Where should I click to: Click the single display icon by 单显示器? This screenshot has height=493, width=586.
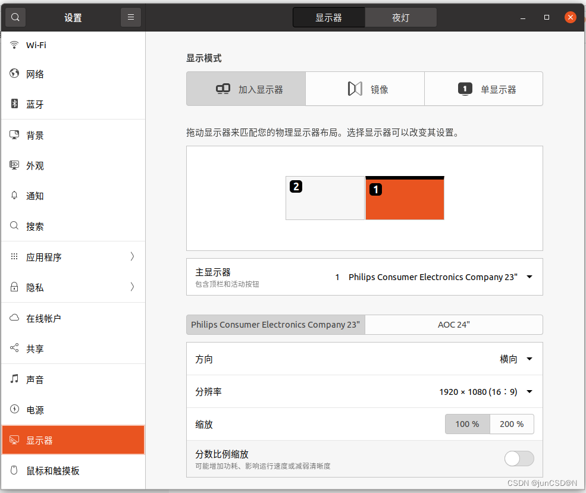point(465,89)
